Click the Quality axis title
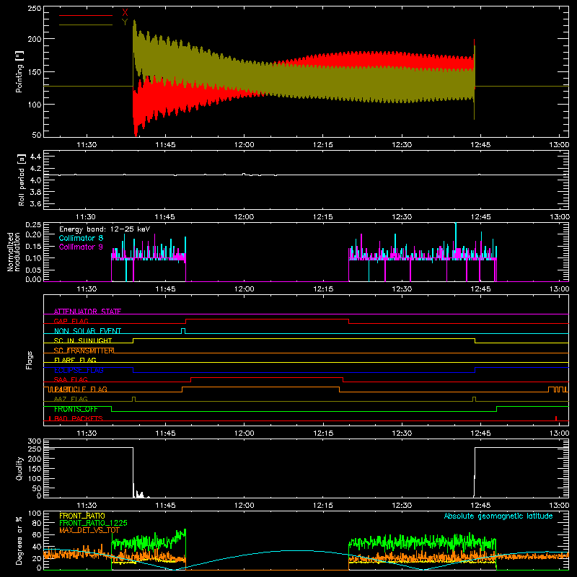This screenshot has width=577, height=577. (x=19, y=468)
